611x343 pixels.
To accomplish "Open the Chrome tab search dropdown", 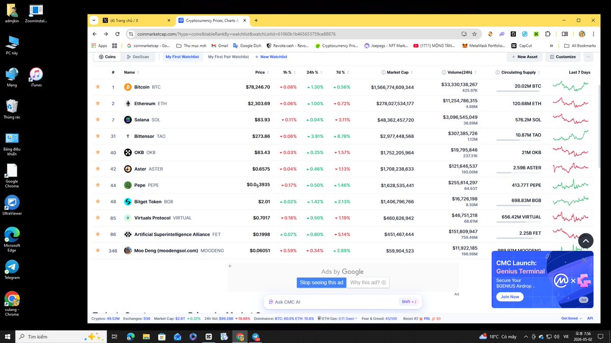I will (x=94, y=20).
